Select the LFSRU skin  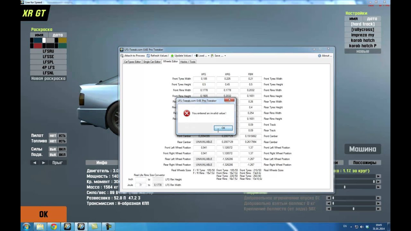[x=48, y=51]
